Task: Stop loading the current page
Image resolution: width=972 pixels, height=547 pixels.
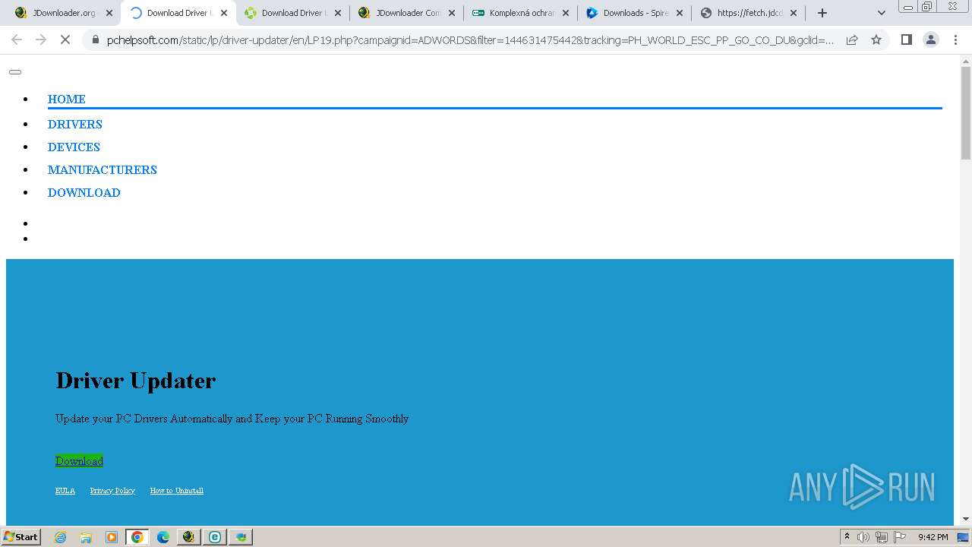Action: coord(65,40)
